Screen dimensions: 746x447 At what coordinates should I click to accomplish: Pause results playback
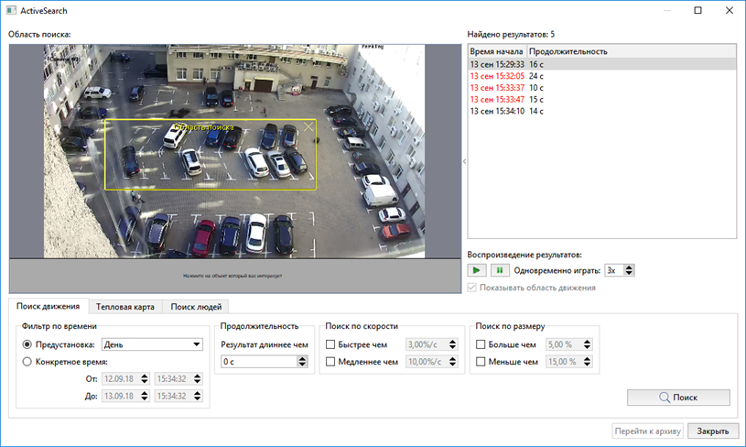(499, 270)
